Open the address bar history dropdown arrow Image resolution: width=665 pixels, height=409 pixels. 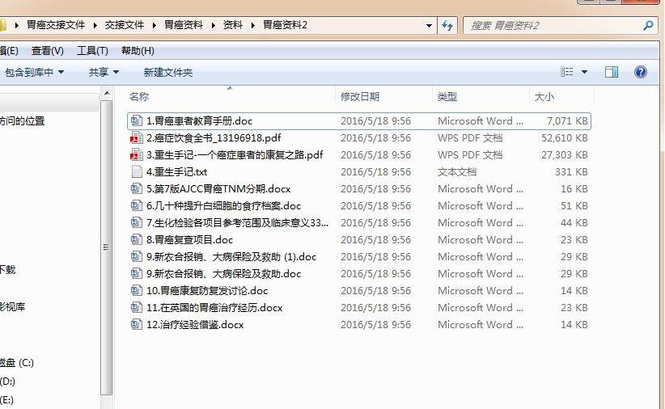(x=429, y=26)
